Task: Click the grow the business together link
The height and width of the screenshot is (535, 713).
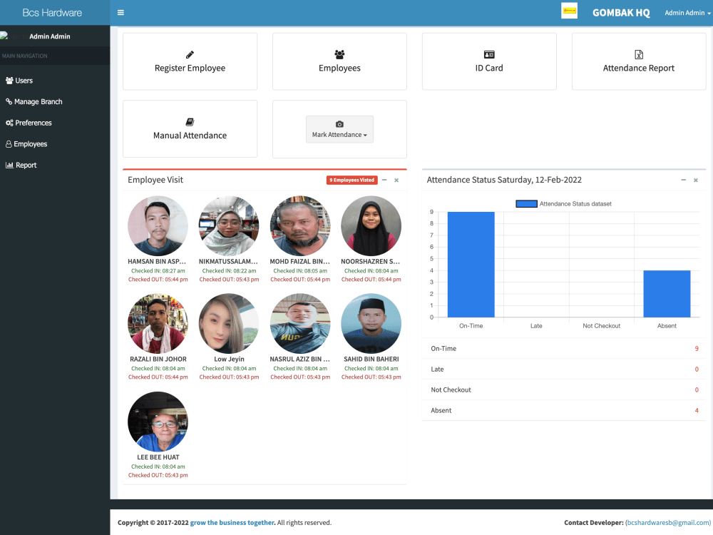Action: pos(232,523)
